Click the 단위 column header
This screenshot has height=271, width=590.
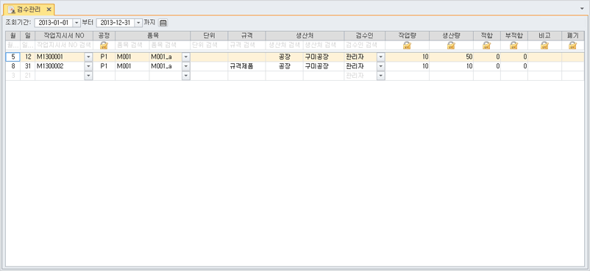pyautogui.click(x=209, y=36)
